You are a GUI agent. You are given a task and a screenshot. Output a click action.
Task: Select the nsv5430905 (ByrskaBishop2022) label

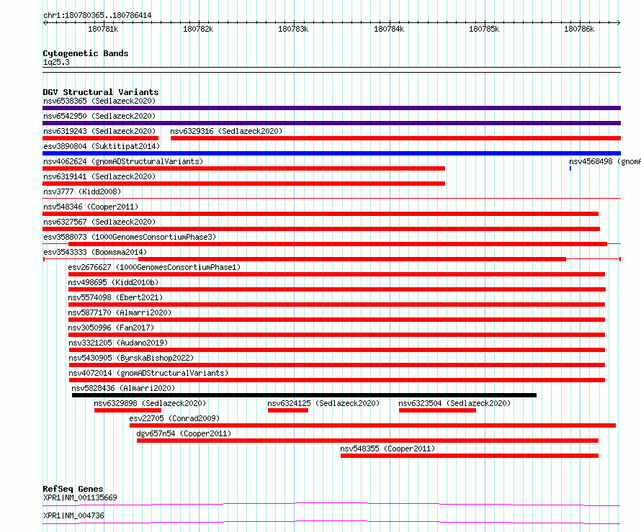pyautogui.click(x=131, y=358)
